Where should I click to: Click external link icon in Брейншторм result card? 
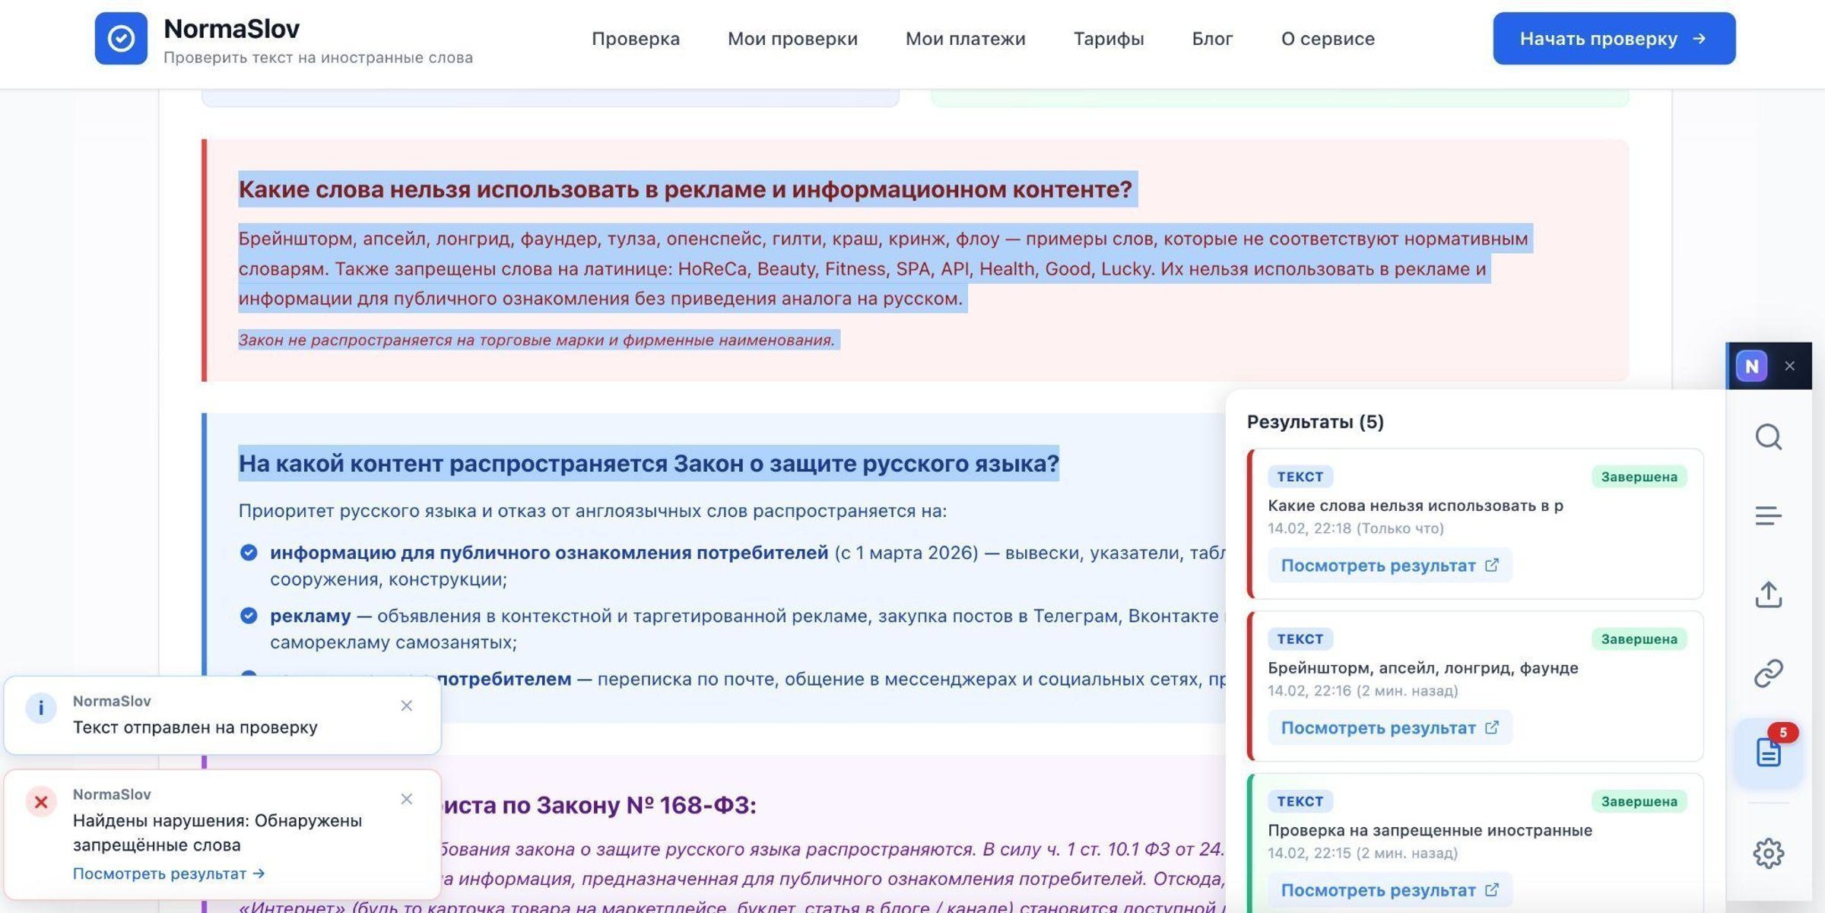(1492, 728)
